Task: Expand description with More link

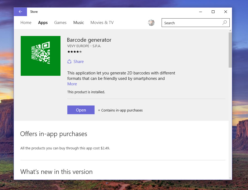Action: coord(72,84)
